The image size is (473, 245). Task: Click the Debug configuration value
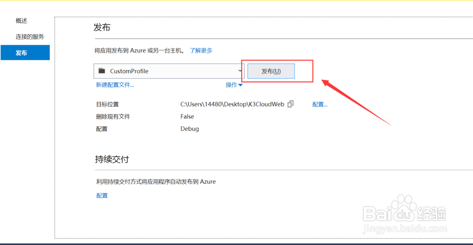coord(190,129)
